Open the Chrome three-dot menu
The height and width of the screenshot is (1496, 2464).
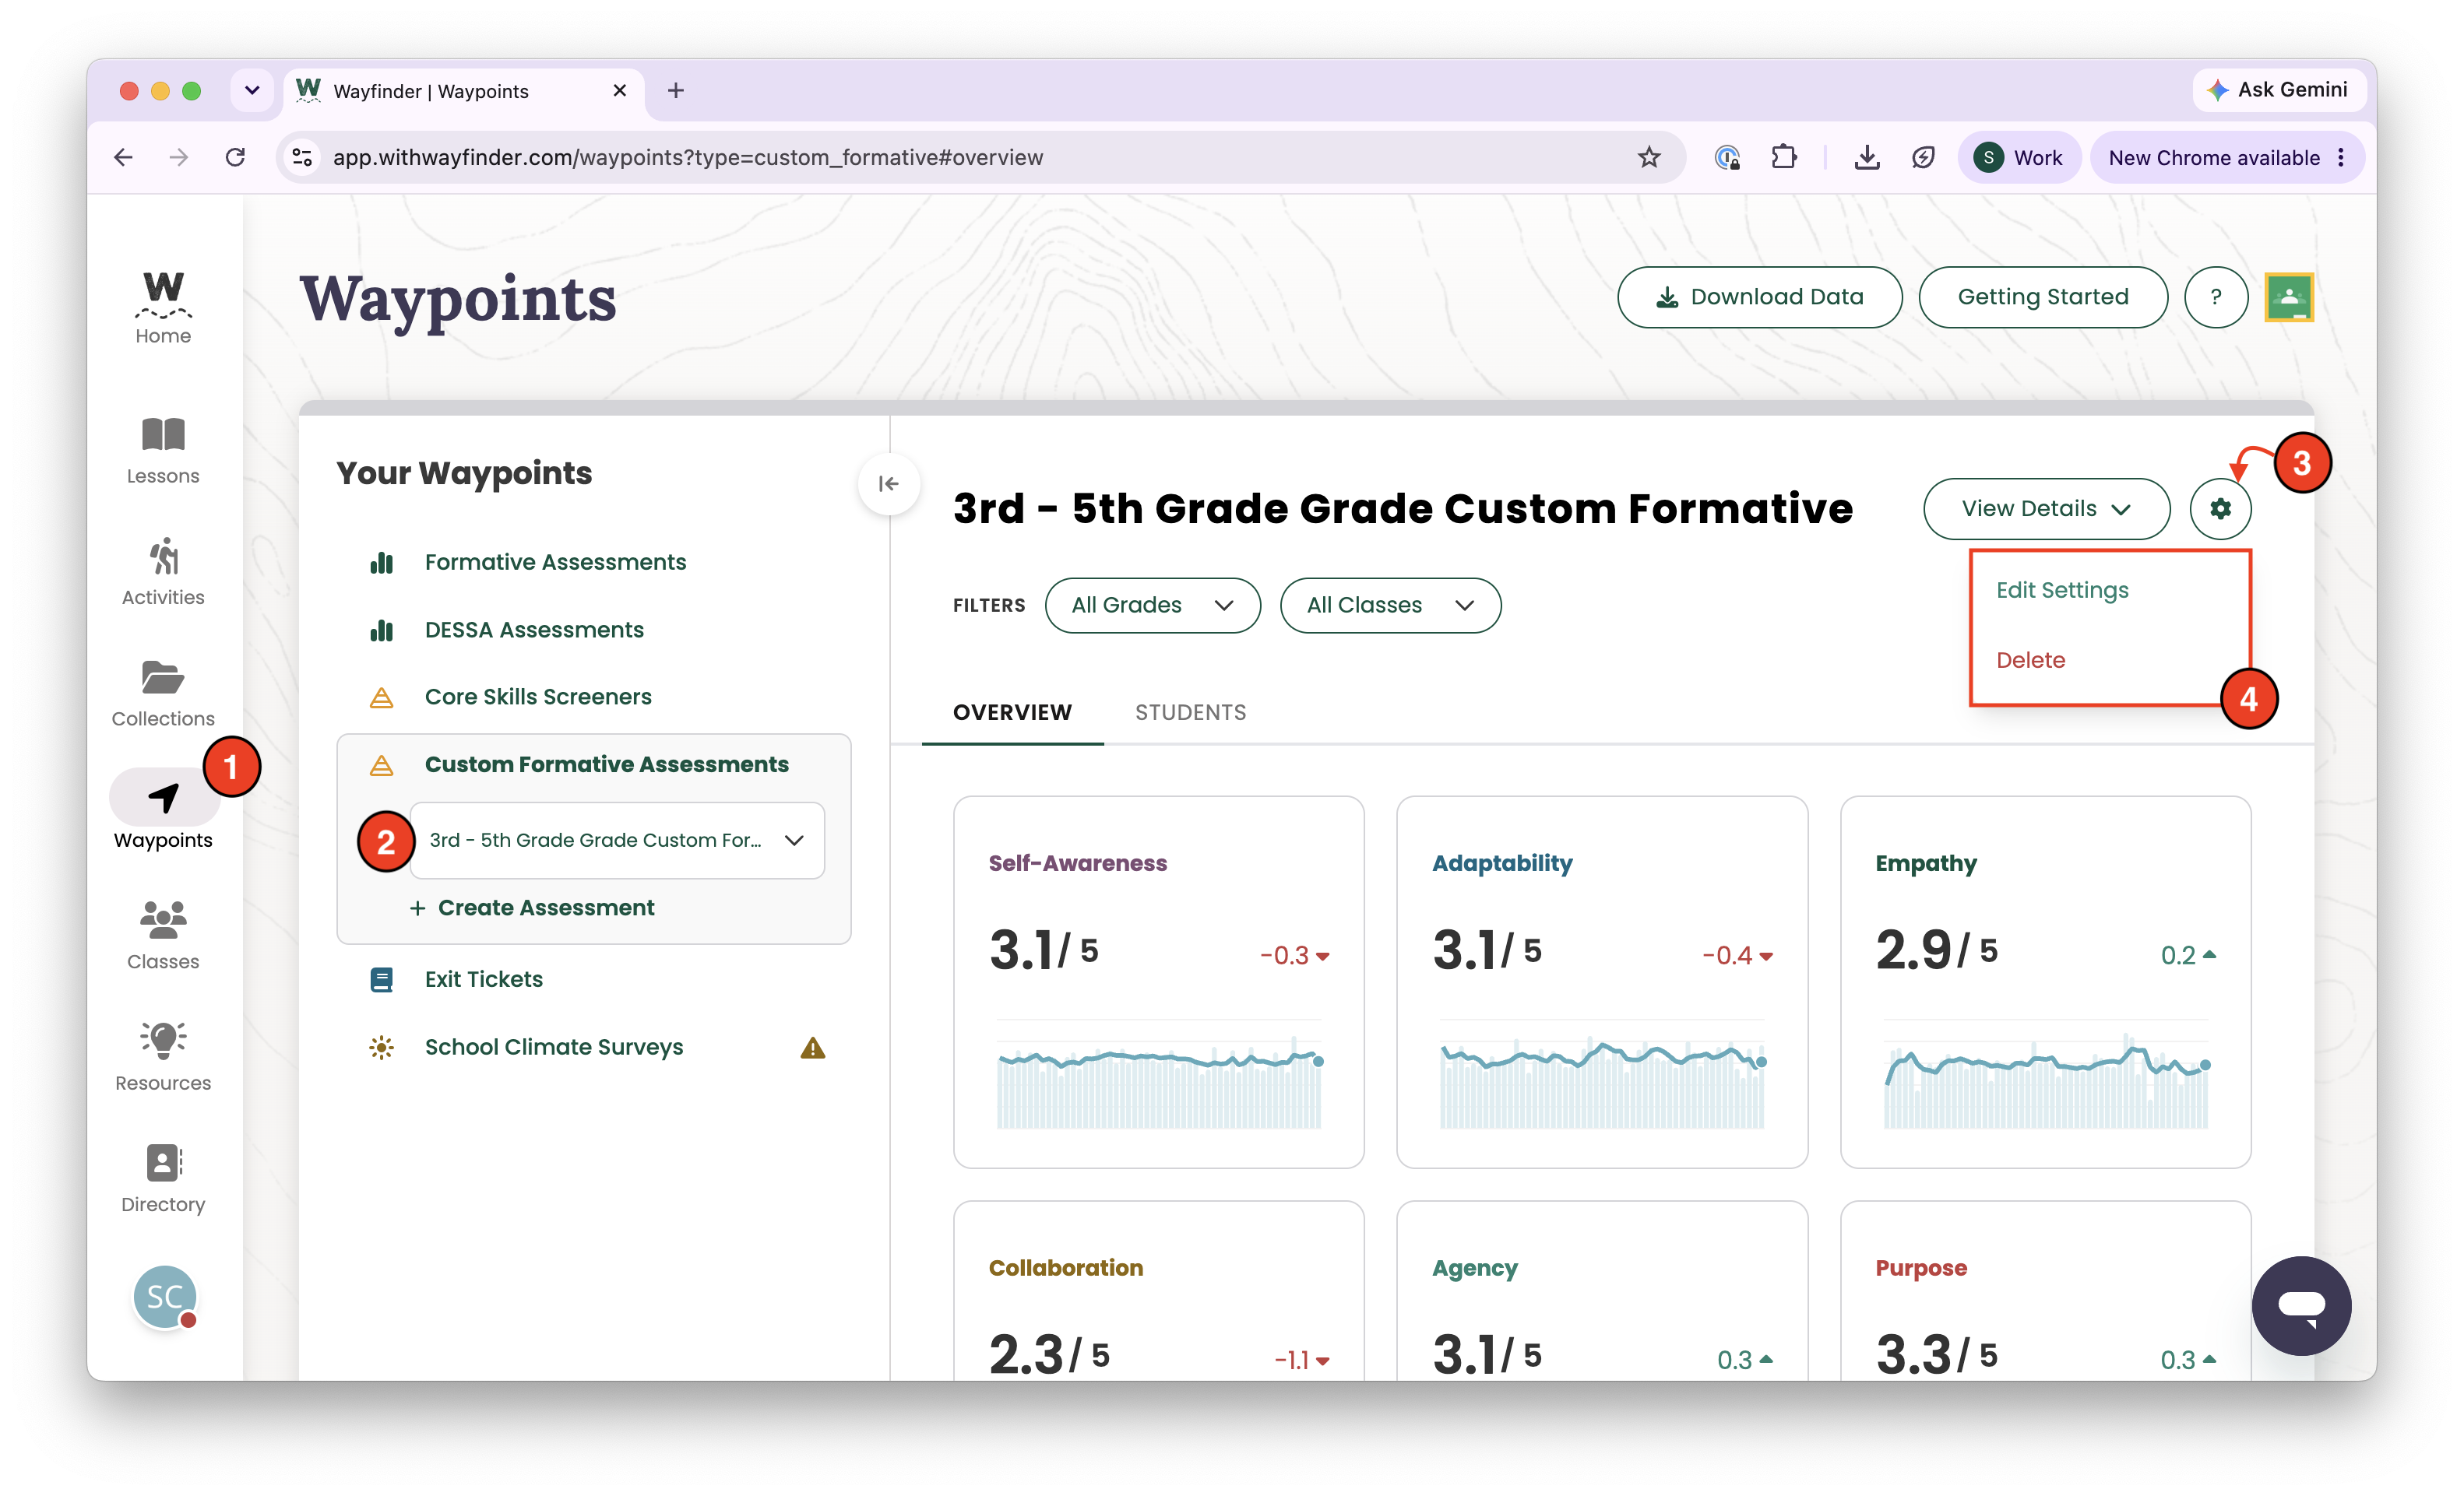[2341, 157]
